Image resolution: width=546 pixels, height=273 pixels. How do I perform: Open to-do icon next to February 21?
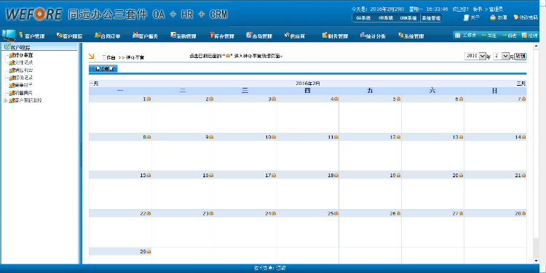pyautogui.click(x=523, y=176)
